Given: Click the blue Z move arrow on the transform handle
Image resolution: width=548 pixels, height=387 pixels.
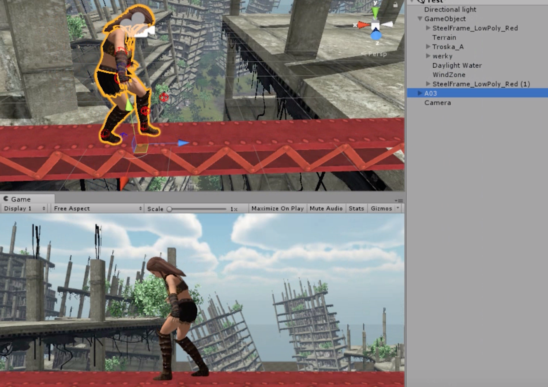Looking at the screenshot, I should [183, 143].
